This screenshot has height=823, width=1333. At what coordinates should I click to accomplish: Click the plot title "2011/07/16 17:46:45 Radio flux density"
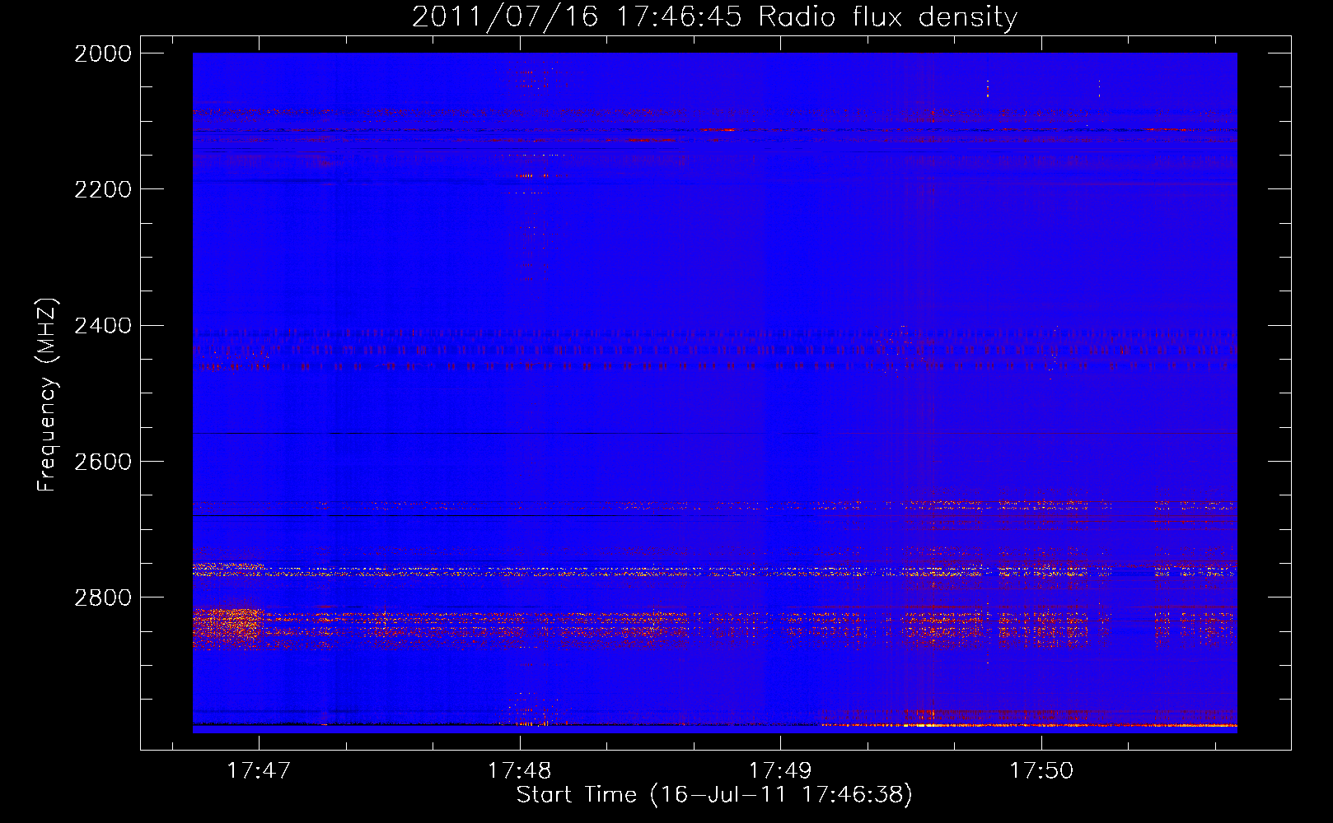(714, 16)
